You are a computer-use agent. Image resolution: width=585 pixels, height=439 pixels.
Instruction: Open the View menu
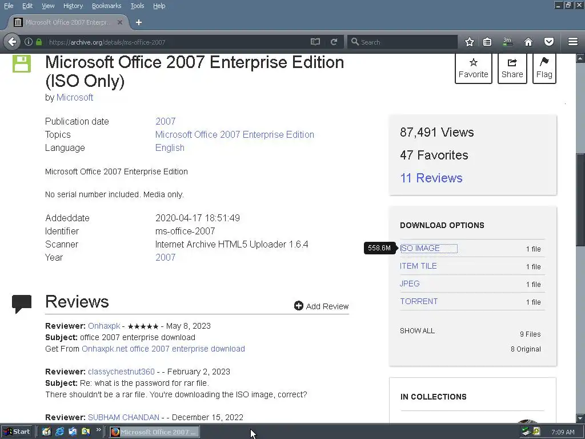click(x=48, y=6)
